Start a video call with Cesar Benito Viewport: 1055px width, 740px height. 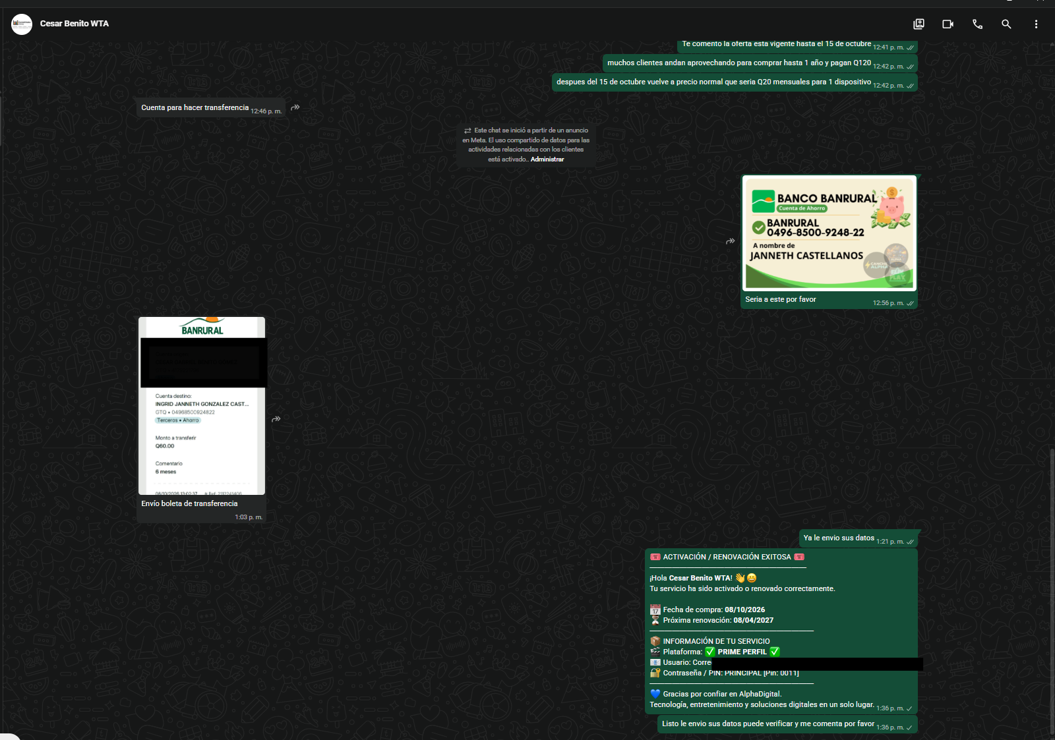[948, 24]
